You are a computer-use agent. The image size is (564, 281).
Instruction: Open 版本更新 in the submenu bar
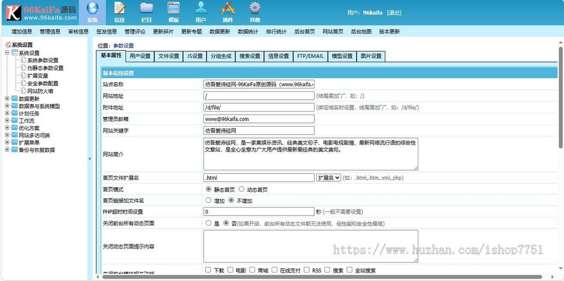(x=389, y=32)
